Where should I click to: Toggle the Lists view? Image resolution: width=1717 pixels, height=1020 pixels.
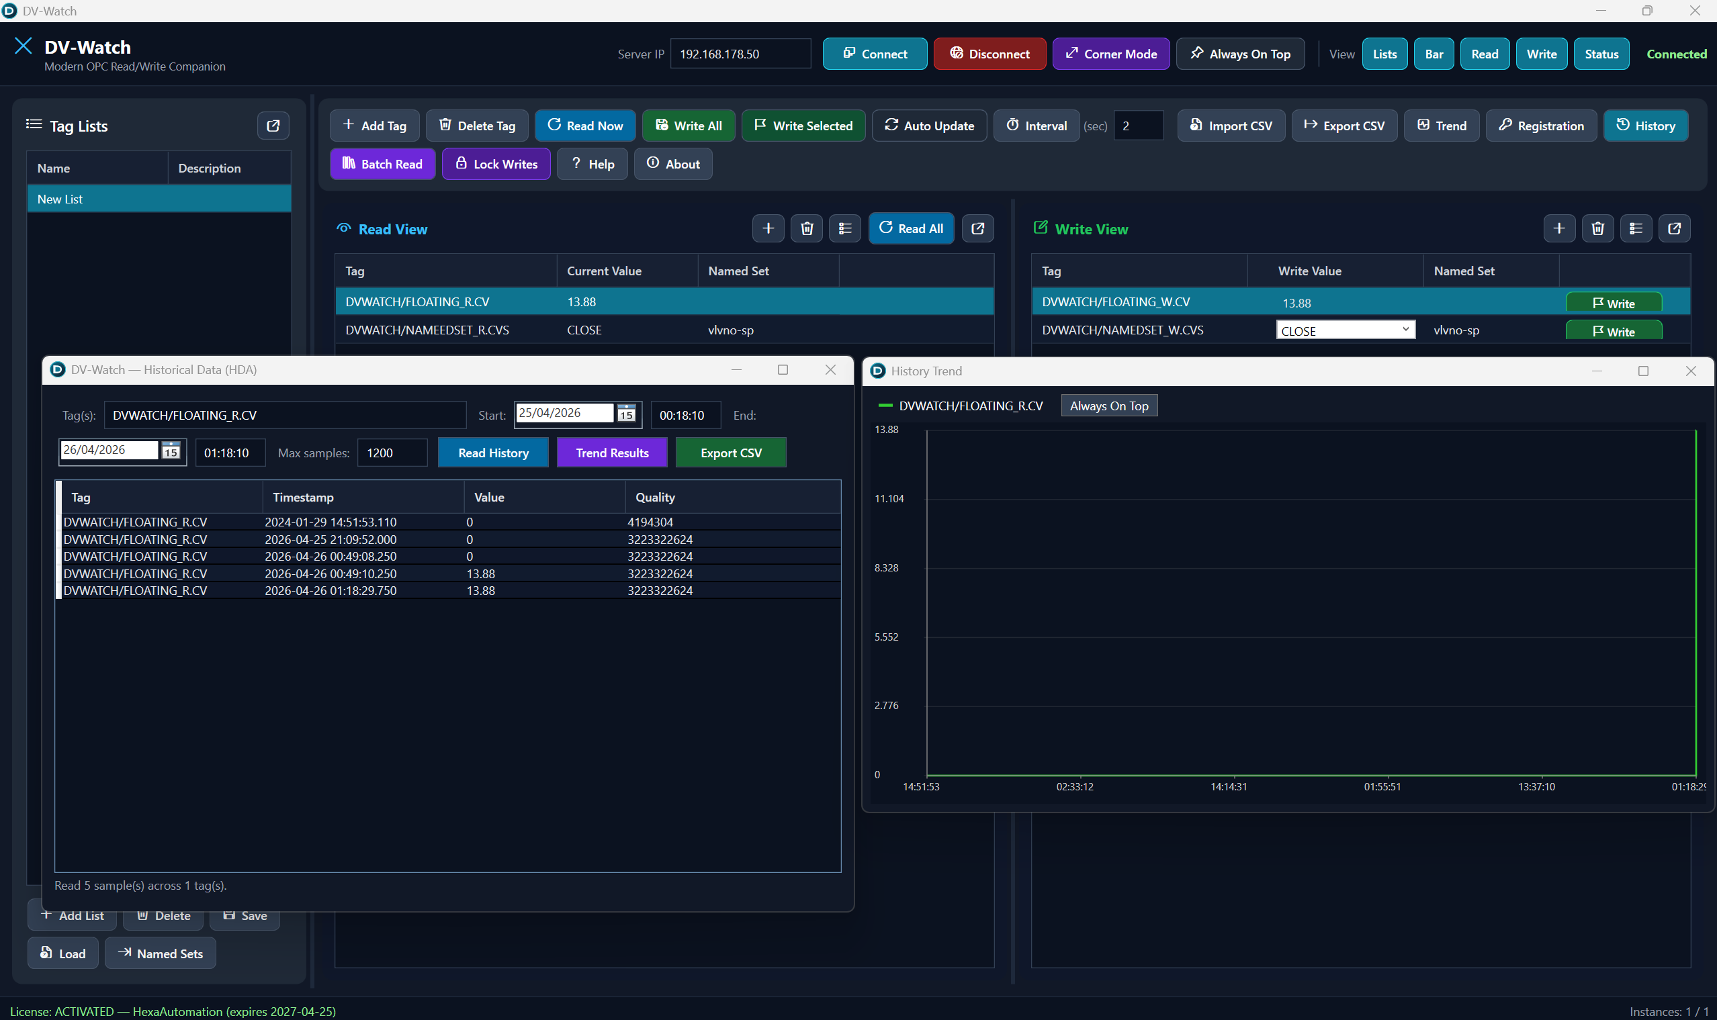[1384, 54]
